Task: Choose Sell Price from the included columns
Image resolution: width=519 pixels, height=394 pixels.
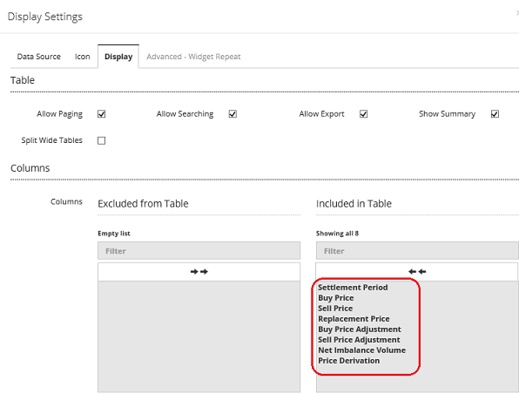Action: pos(335,309)
